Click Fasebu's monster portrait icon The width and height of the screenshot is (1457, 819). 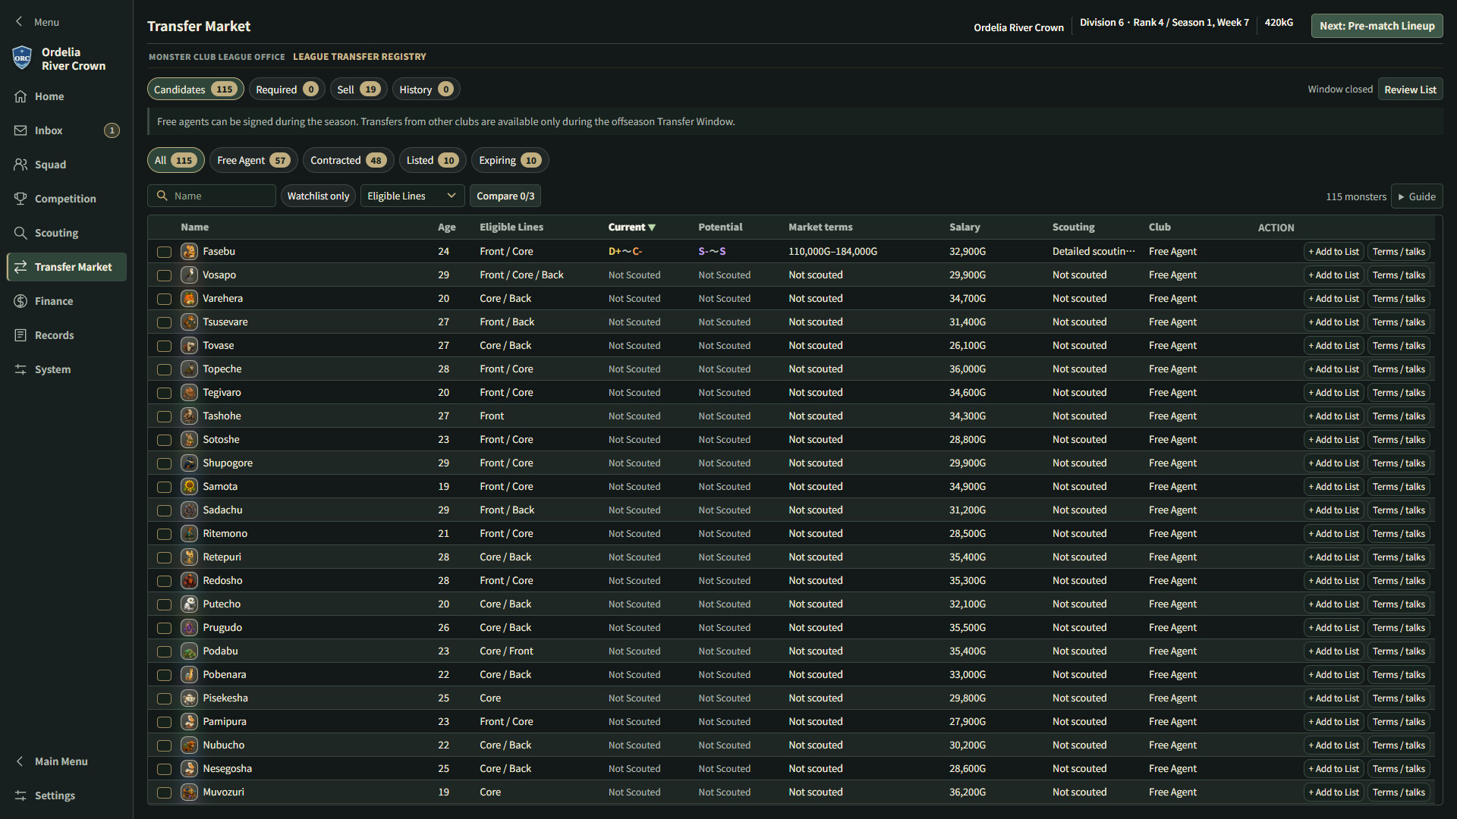coord(189,251)
